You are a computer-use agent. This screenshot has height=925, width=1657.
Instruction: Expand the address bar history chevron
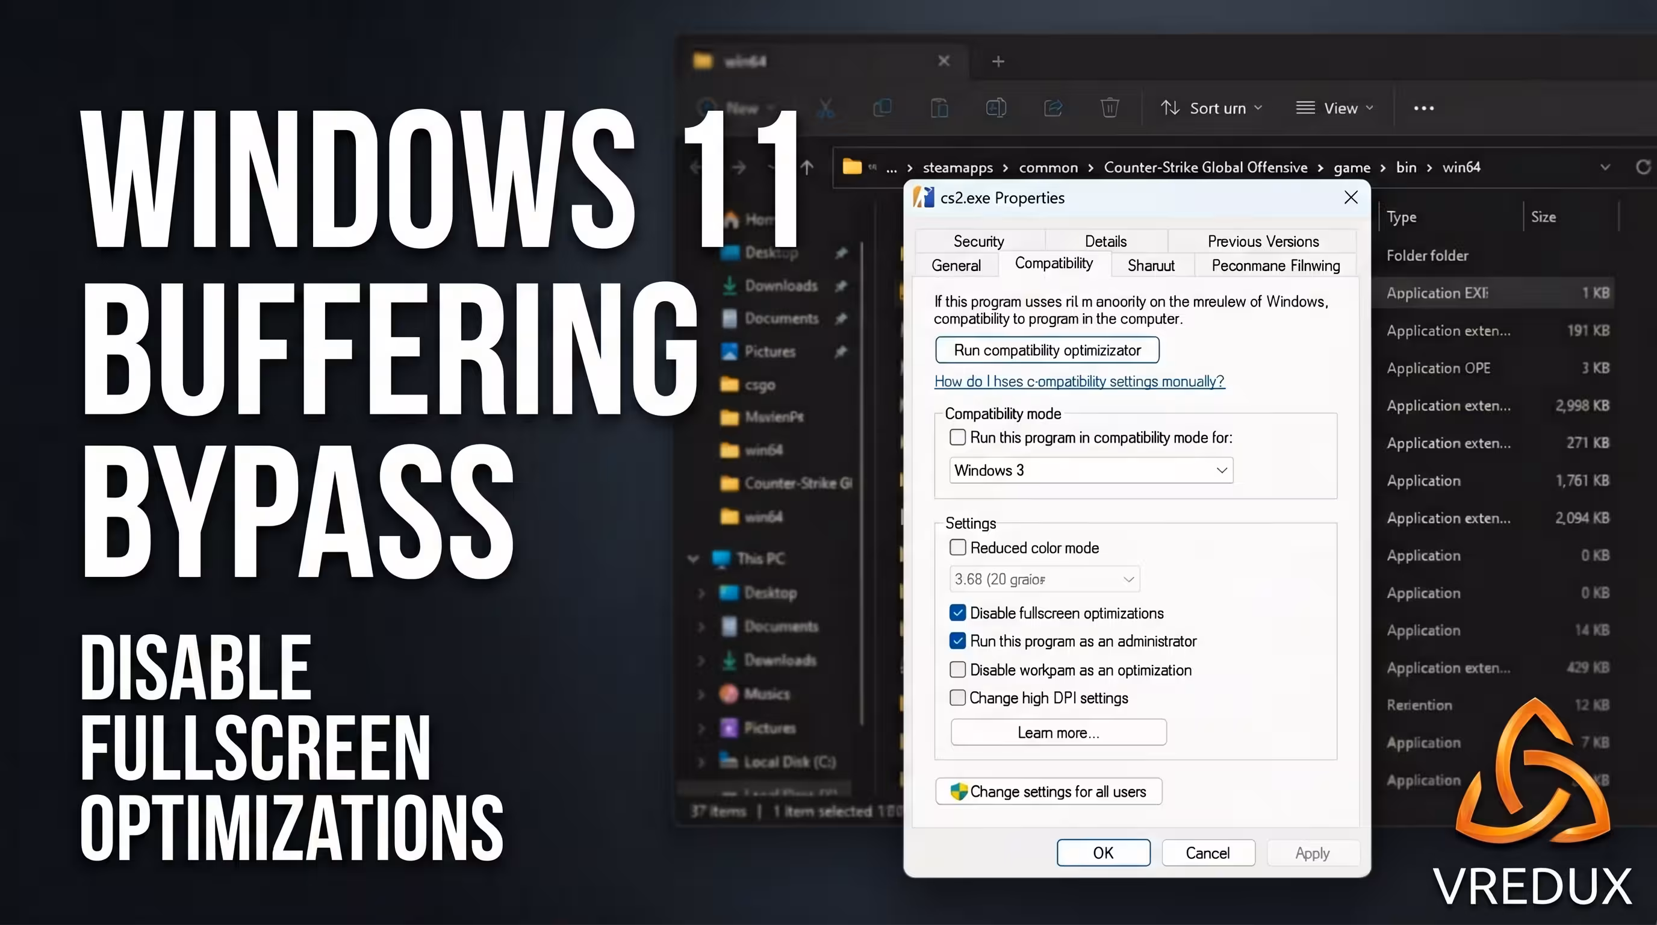pos(1605,167)
